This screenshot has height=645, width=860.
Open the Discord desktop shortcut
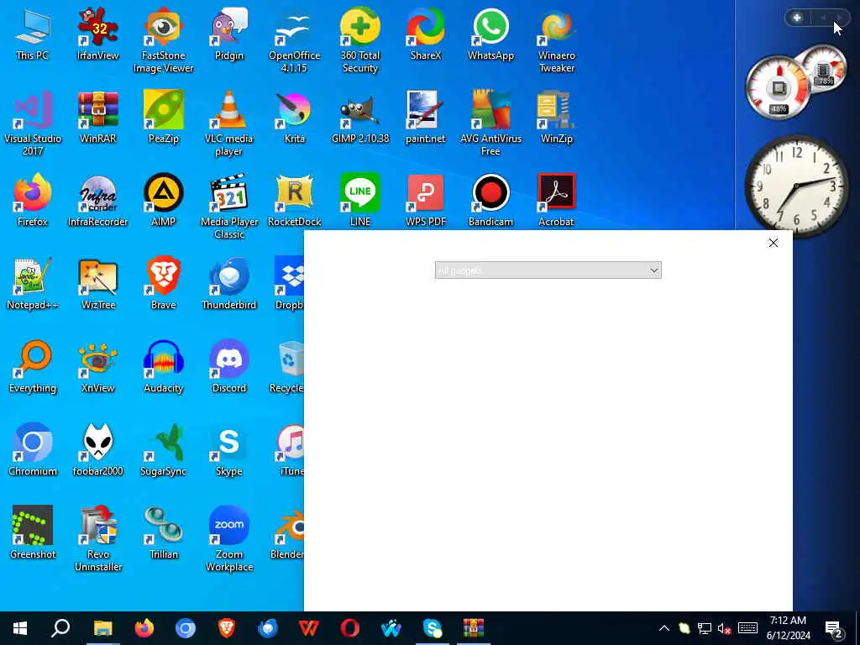click(x=228, y=366)
